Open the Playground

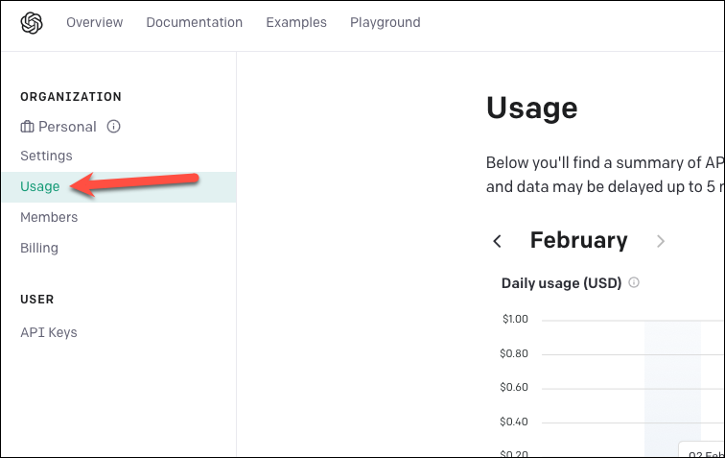(386, 22)
